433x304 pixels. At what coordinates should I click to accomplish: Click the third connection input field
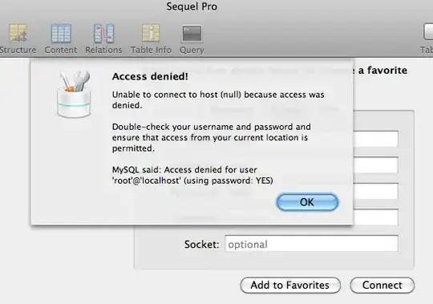coord(376,191)
